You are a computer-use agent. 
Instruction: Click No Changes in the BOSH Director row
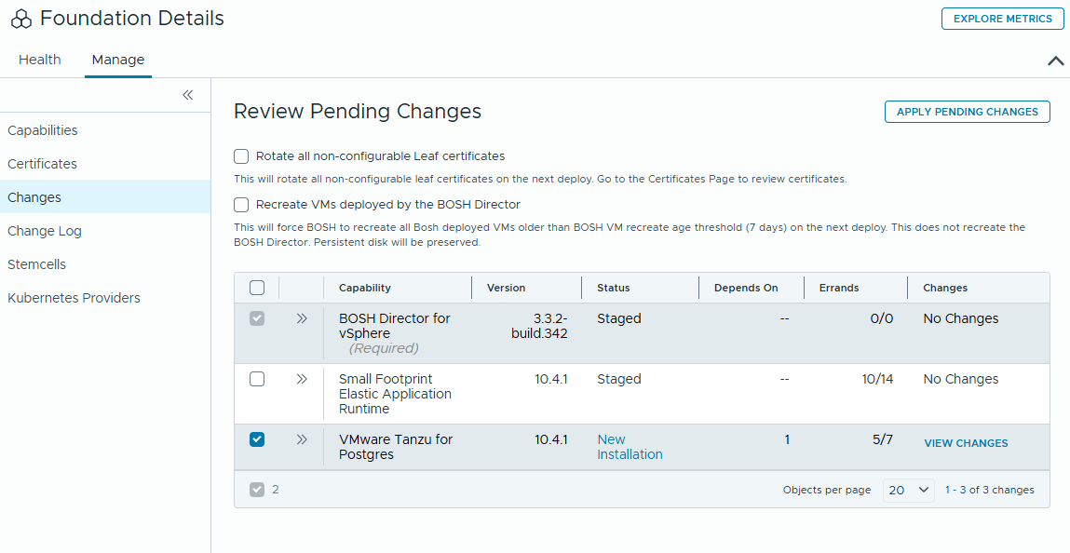(x=961, y=318)
